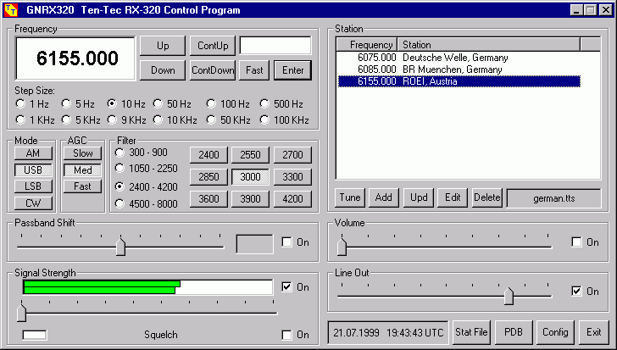617x350 pixels.
Task: Switch mode to LSB
Action: tap(33, 186)
